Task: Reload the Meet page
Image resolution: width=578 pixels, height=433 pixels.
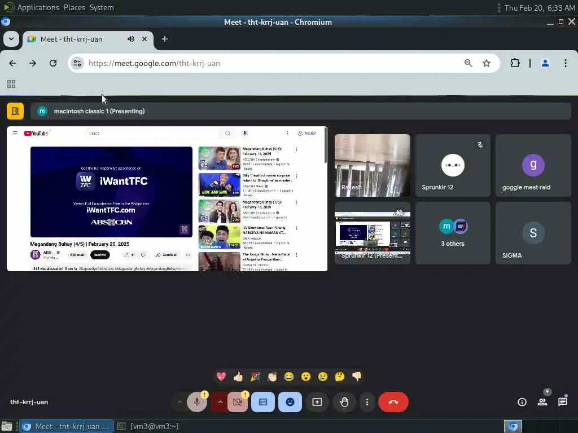Action: tap(53, 63)
